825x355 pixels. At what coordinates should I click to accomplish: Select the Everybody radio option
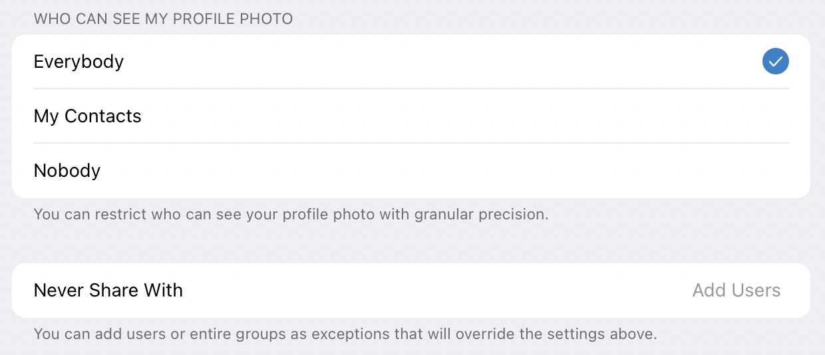411,62
